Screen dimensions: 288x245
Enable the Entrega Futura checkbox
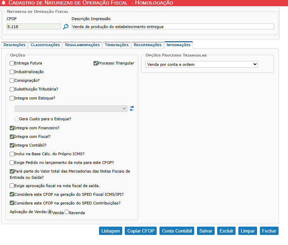click(x=12, y=63)
